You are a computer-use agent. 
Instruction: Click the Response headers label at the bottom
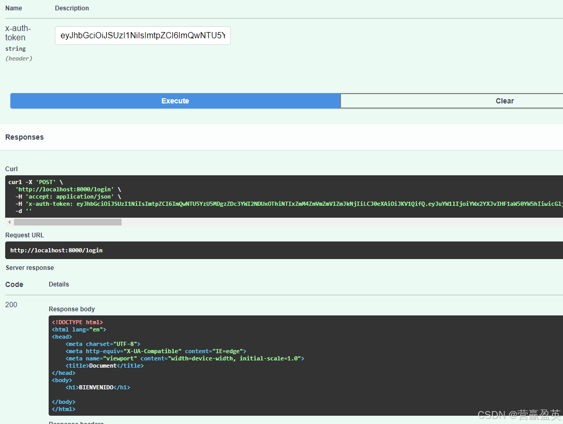click(76, 422)
